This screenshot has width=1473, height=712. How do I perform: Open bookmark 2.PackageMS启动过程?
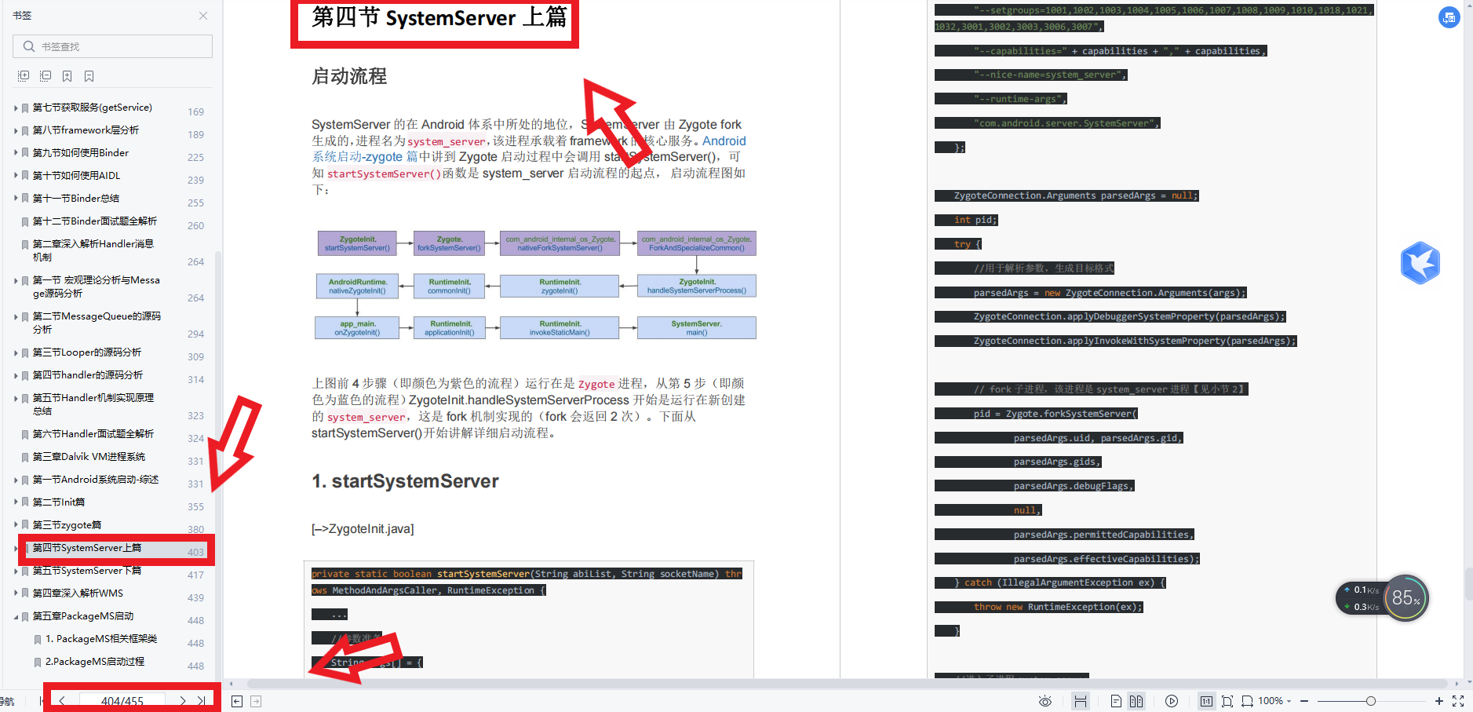95,662
